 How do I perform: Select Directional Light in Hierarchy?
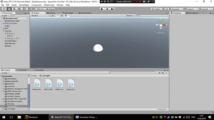(12, 21)
